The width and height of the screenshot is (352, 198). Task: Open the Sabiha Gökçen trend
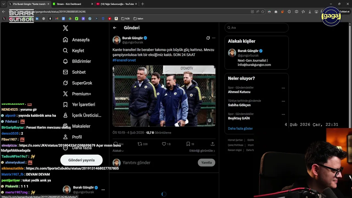point(239,105)
